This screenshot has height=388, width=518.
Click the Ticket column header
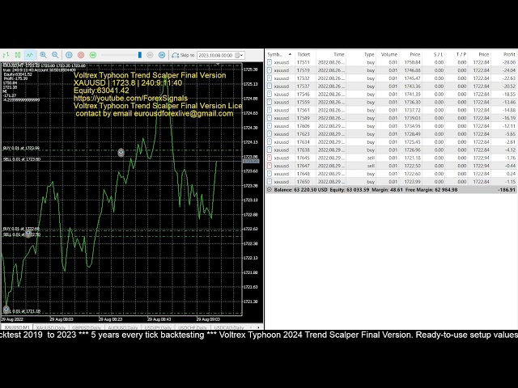[x=304, y=54]
